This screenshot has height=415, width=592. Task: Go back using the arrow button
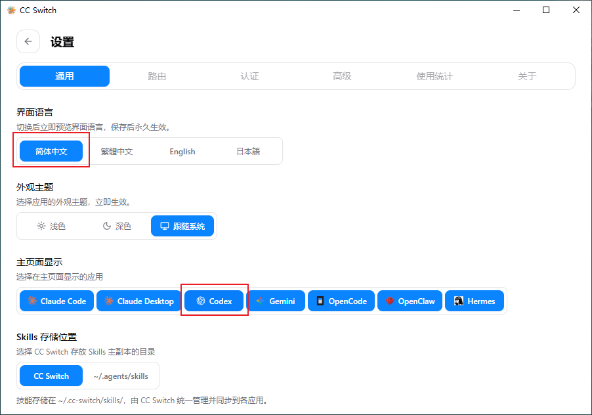(28, 41)
